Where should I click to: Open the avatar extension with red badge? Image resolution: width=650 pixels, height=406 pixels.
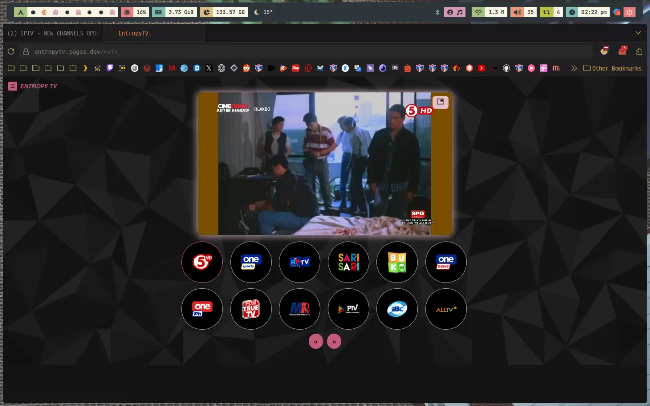tap(604, 51)
